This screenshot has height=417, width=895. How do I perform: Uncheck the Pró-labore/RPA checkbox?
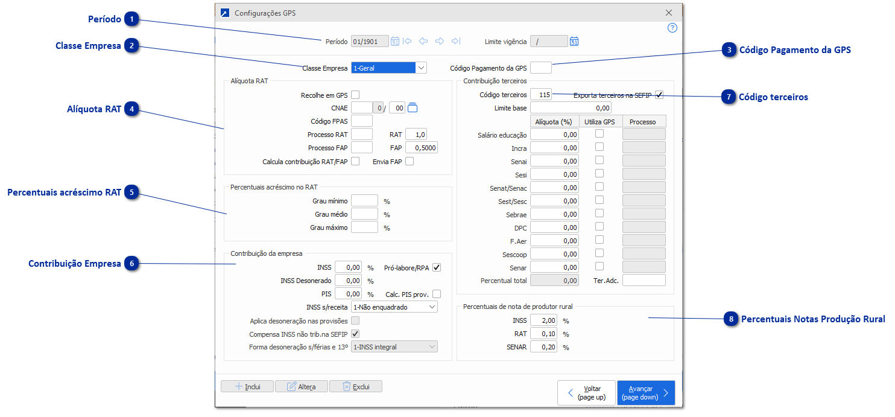pyautogui.click(x=437, y=267)
